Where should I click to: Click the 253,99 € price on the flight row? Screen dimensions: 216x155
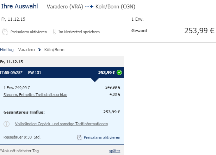tap(107, 73)
